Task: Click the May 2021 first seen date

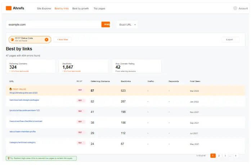Action: click(194, 144)
